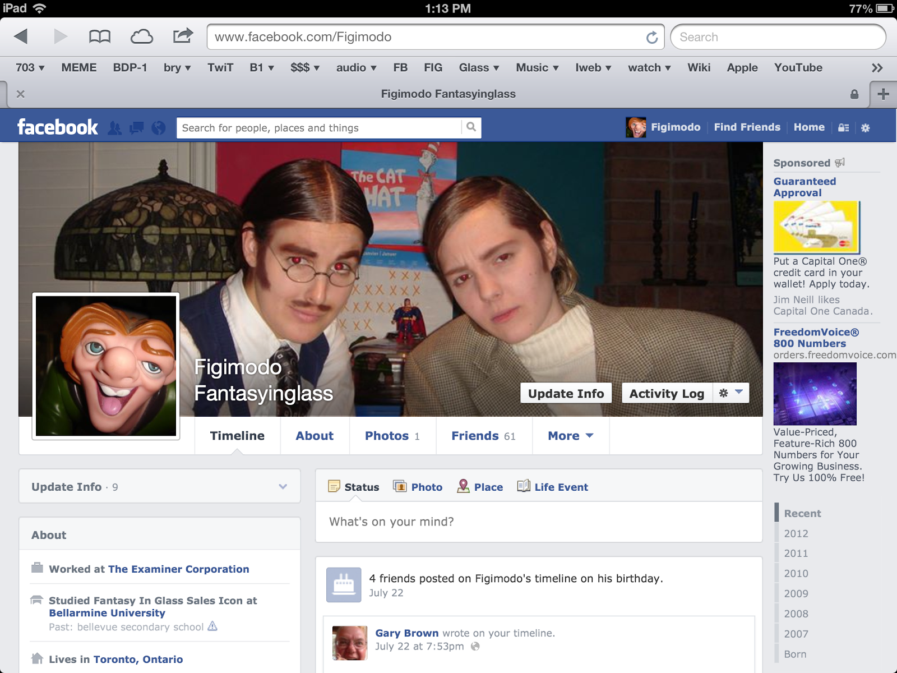Open Toronto, Ontario link
Image resolution: width=897 pixels, height=673 pixels.
point(138,659)
